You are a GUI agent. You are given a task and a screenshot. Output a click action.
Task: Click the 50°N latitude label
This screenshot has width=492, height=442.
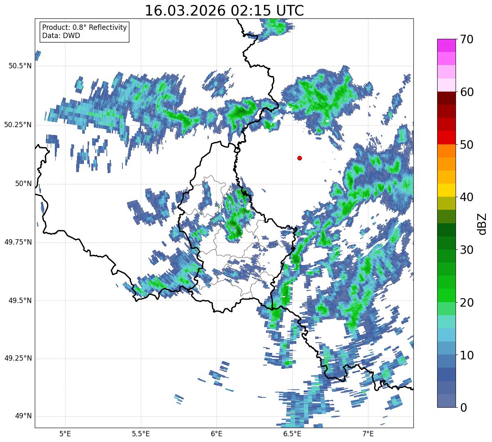click(x=24, y=184)
